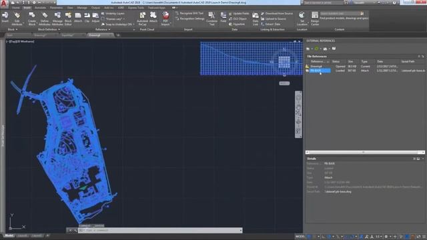Switch to the Manage ribbon tab
The height and width of the screenshot is (240, 427).
pos(81,8)
